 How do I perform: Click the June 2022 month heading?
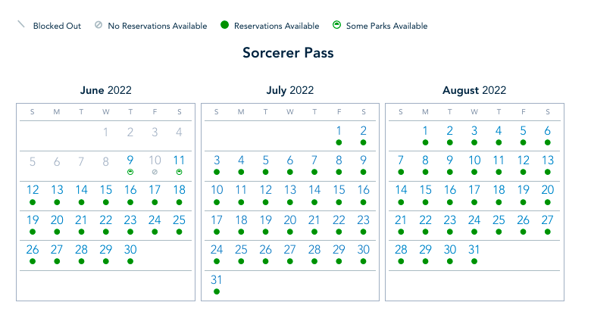(x=105, y=90)
